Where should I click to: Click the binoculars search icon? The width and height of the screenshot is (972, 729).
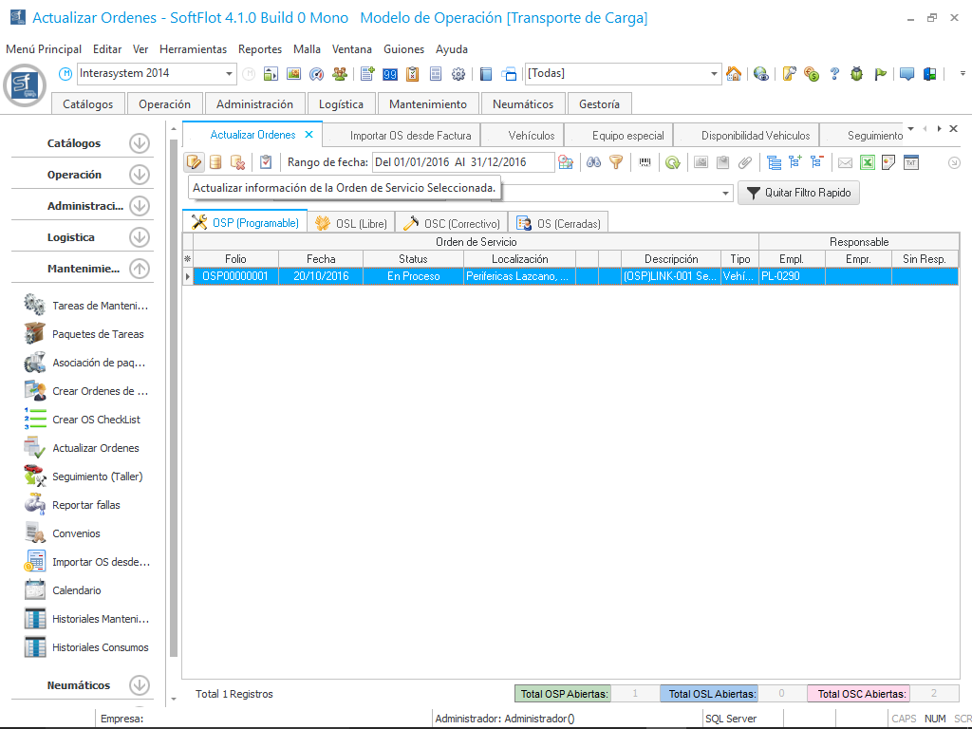(593, 162)
